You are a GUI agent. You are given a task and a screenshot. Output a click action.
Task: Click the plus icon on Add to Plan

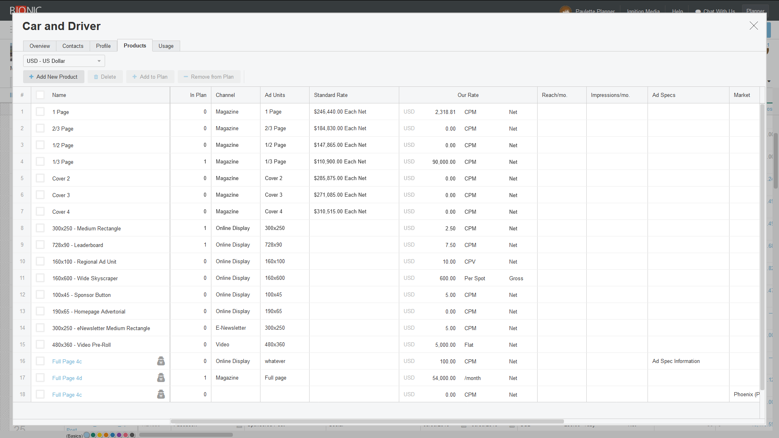(x=135, y=77)
